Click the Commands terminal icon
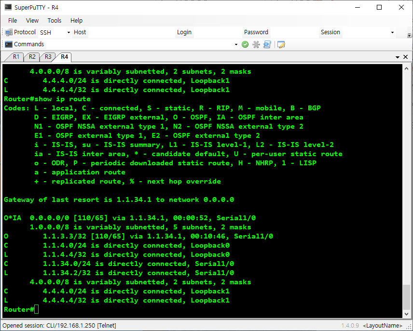413x331 pixels. coord(8,44)
